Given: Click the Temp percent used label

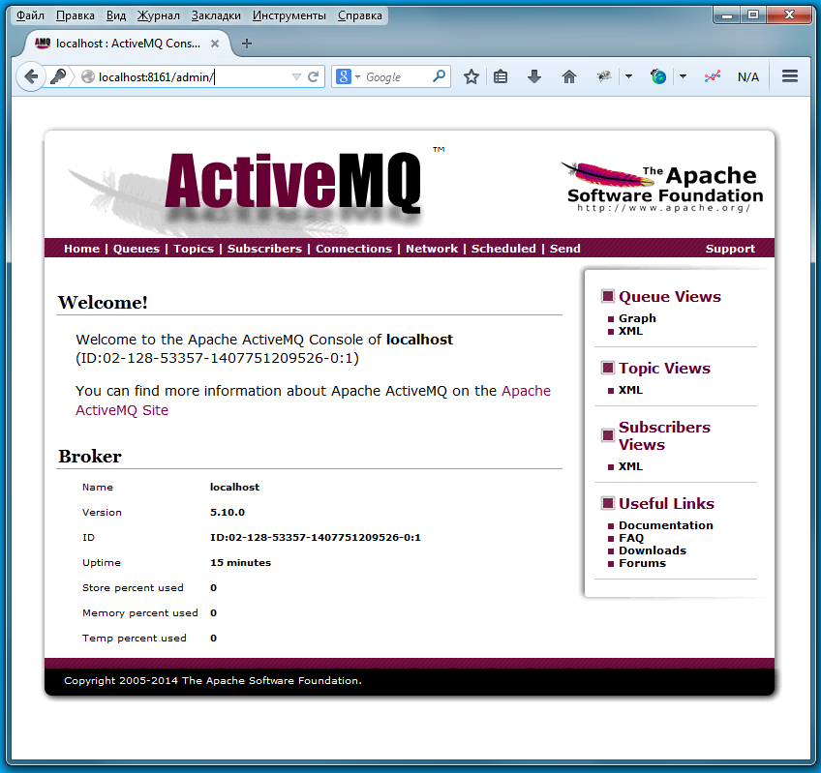Looking at the screenshot, I should [x=134, y=638].
